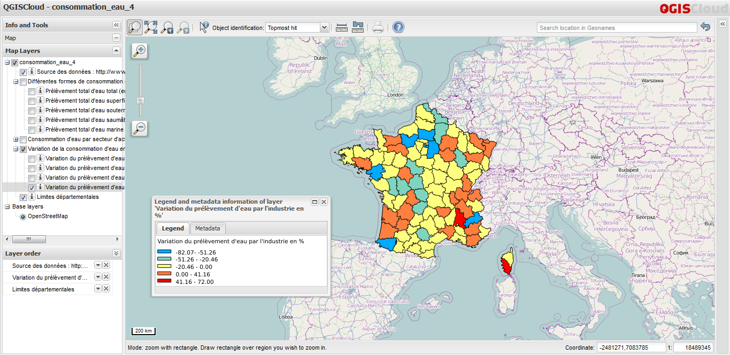Select the zoom-with-rectangle tool
This screenshot has height=355, width=730.
(135, 27)
